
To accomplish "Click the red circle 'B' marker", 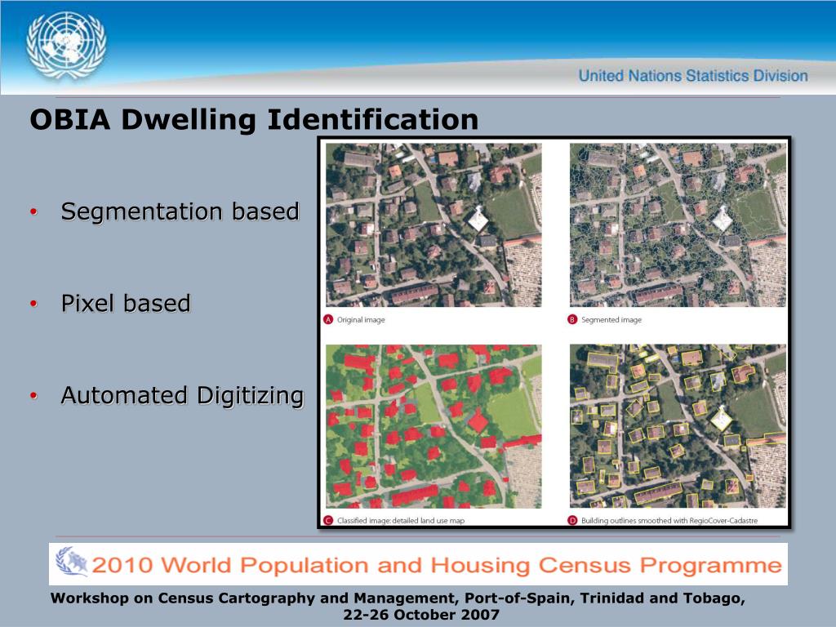I will 572,319.
